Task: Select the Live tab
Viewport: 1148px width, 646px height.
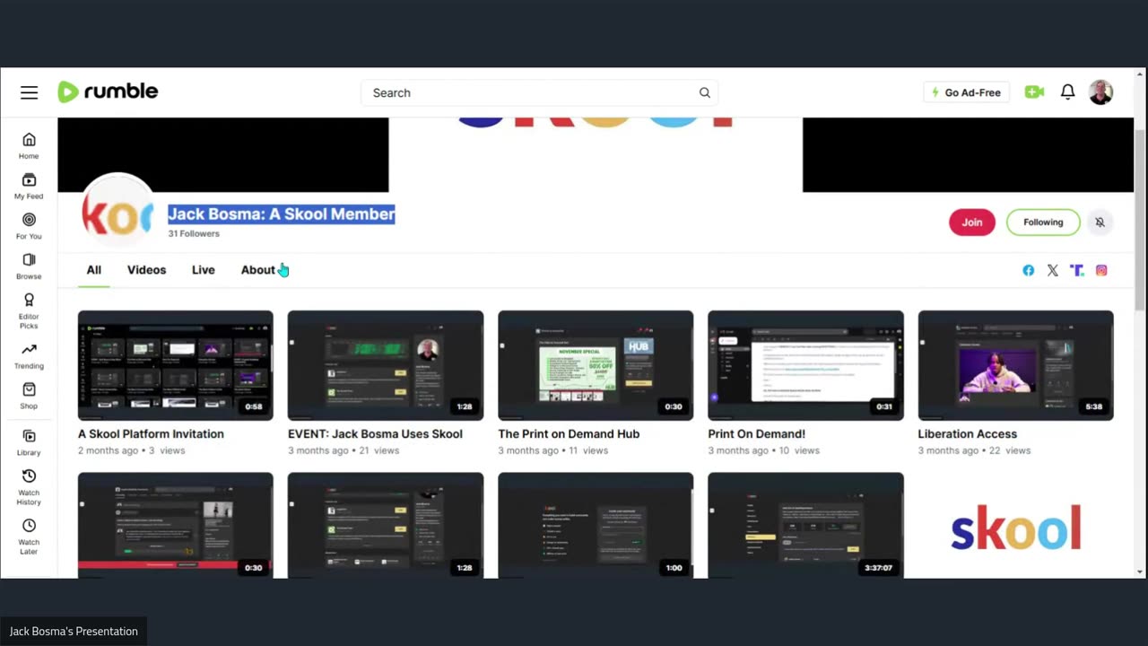Action: (x=203, y=270)
